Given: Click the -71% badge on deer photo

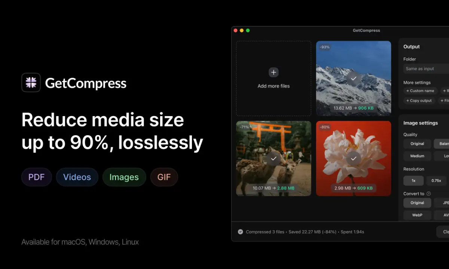Looking at the screenshot, I should pyautogui.click(x=244, y=127).
